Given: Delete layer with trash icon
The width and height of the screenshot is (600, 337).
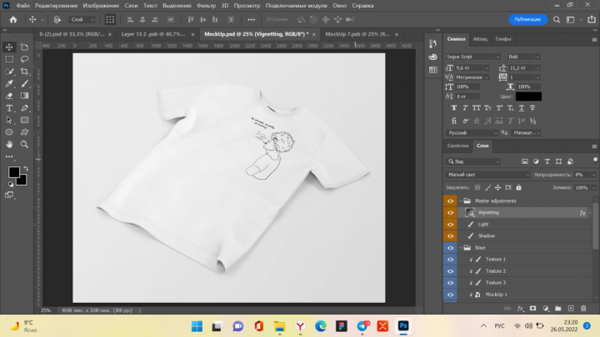Looking at the screenshot, I should tap(583, 309).
